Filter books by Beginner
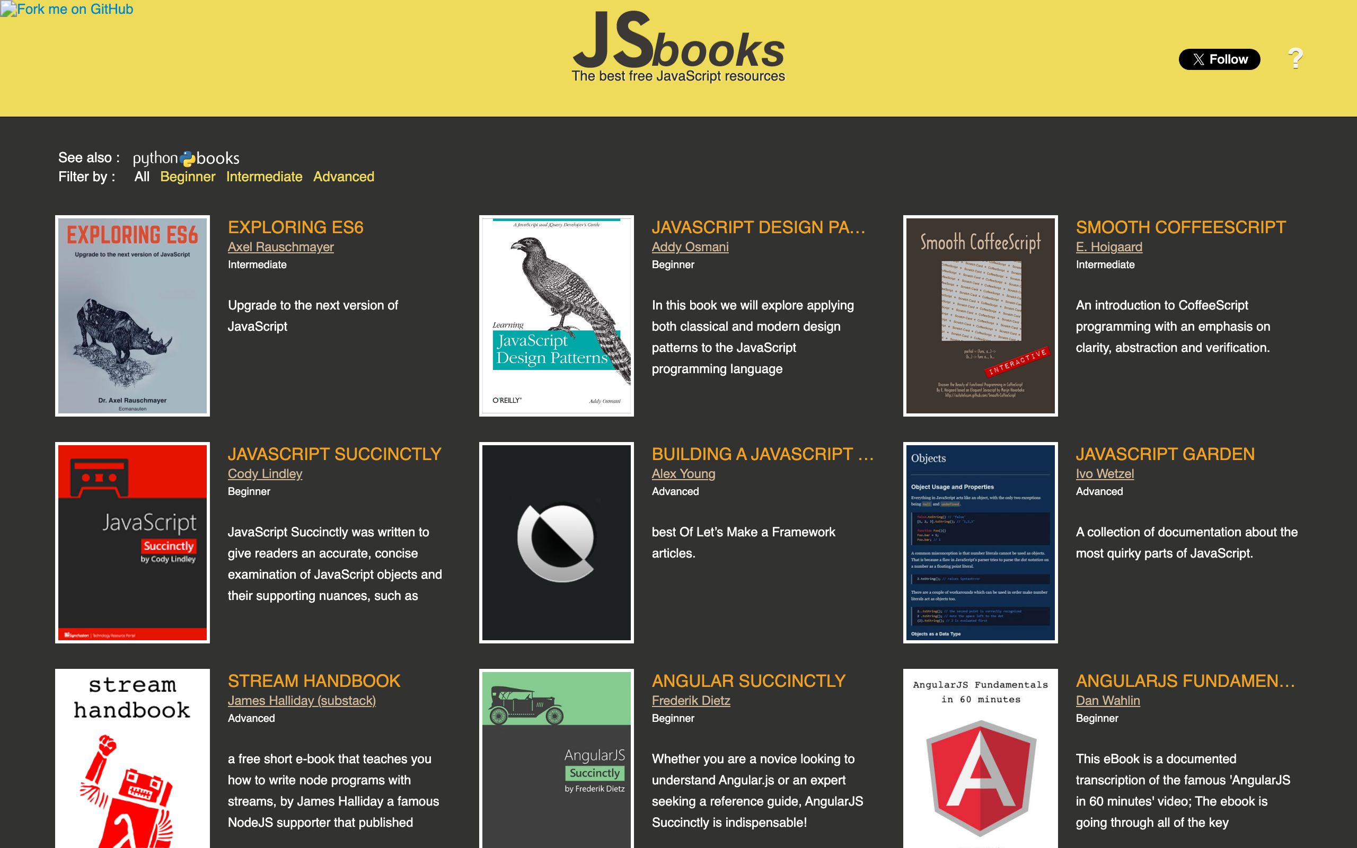The width and height of the screenshot is (1357, 848). click(x=188, y=176)
